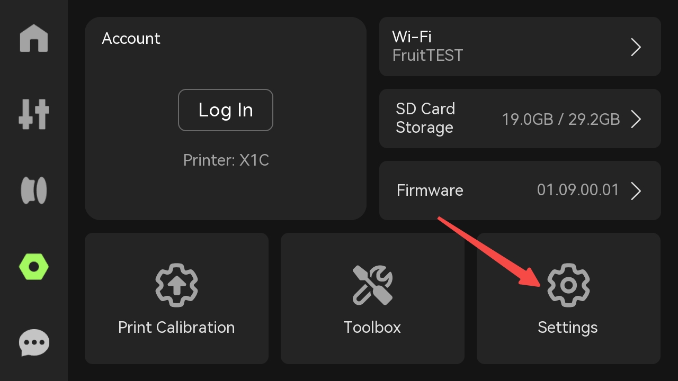Select the Print Calibration label
This screenshot has height=381, width=678.
(176, 328)
